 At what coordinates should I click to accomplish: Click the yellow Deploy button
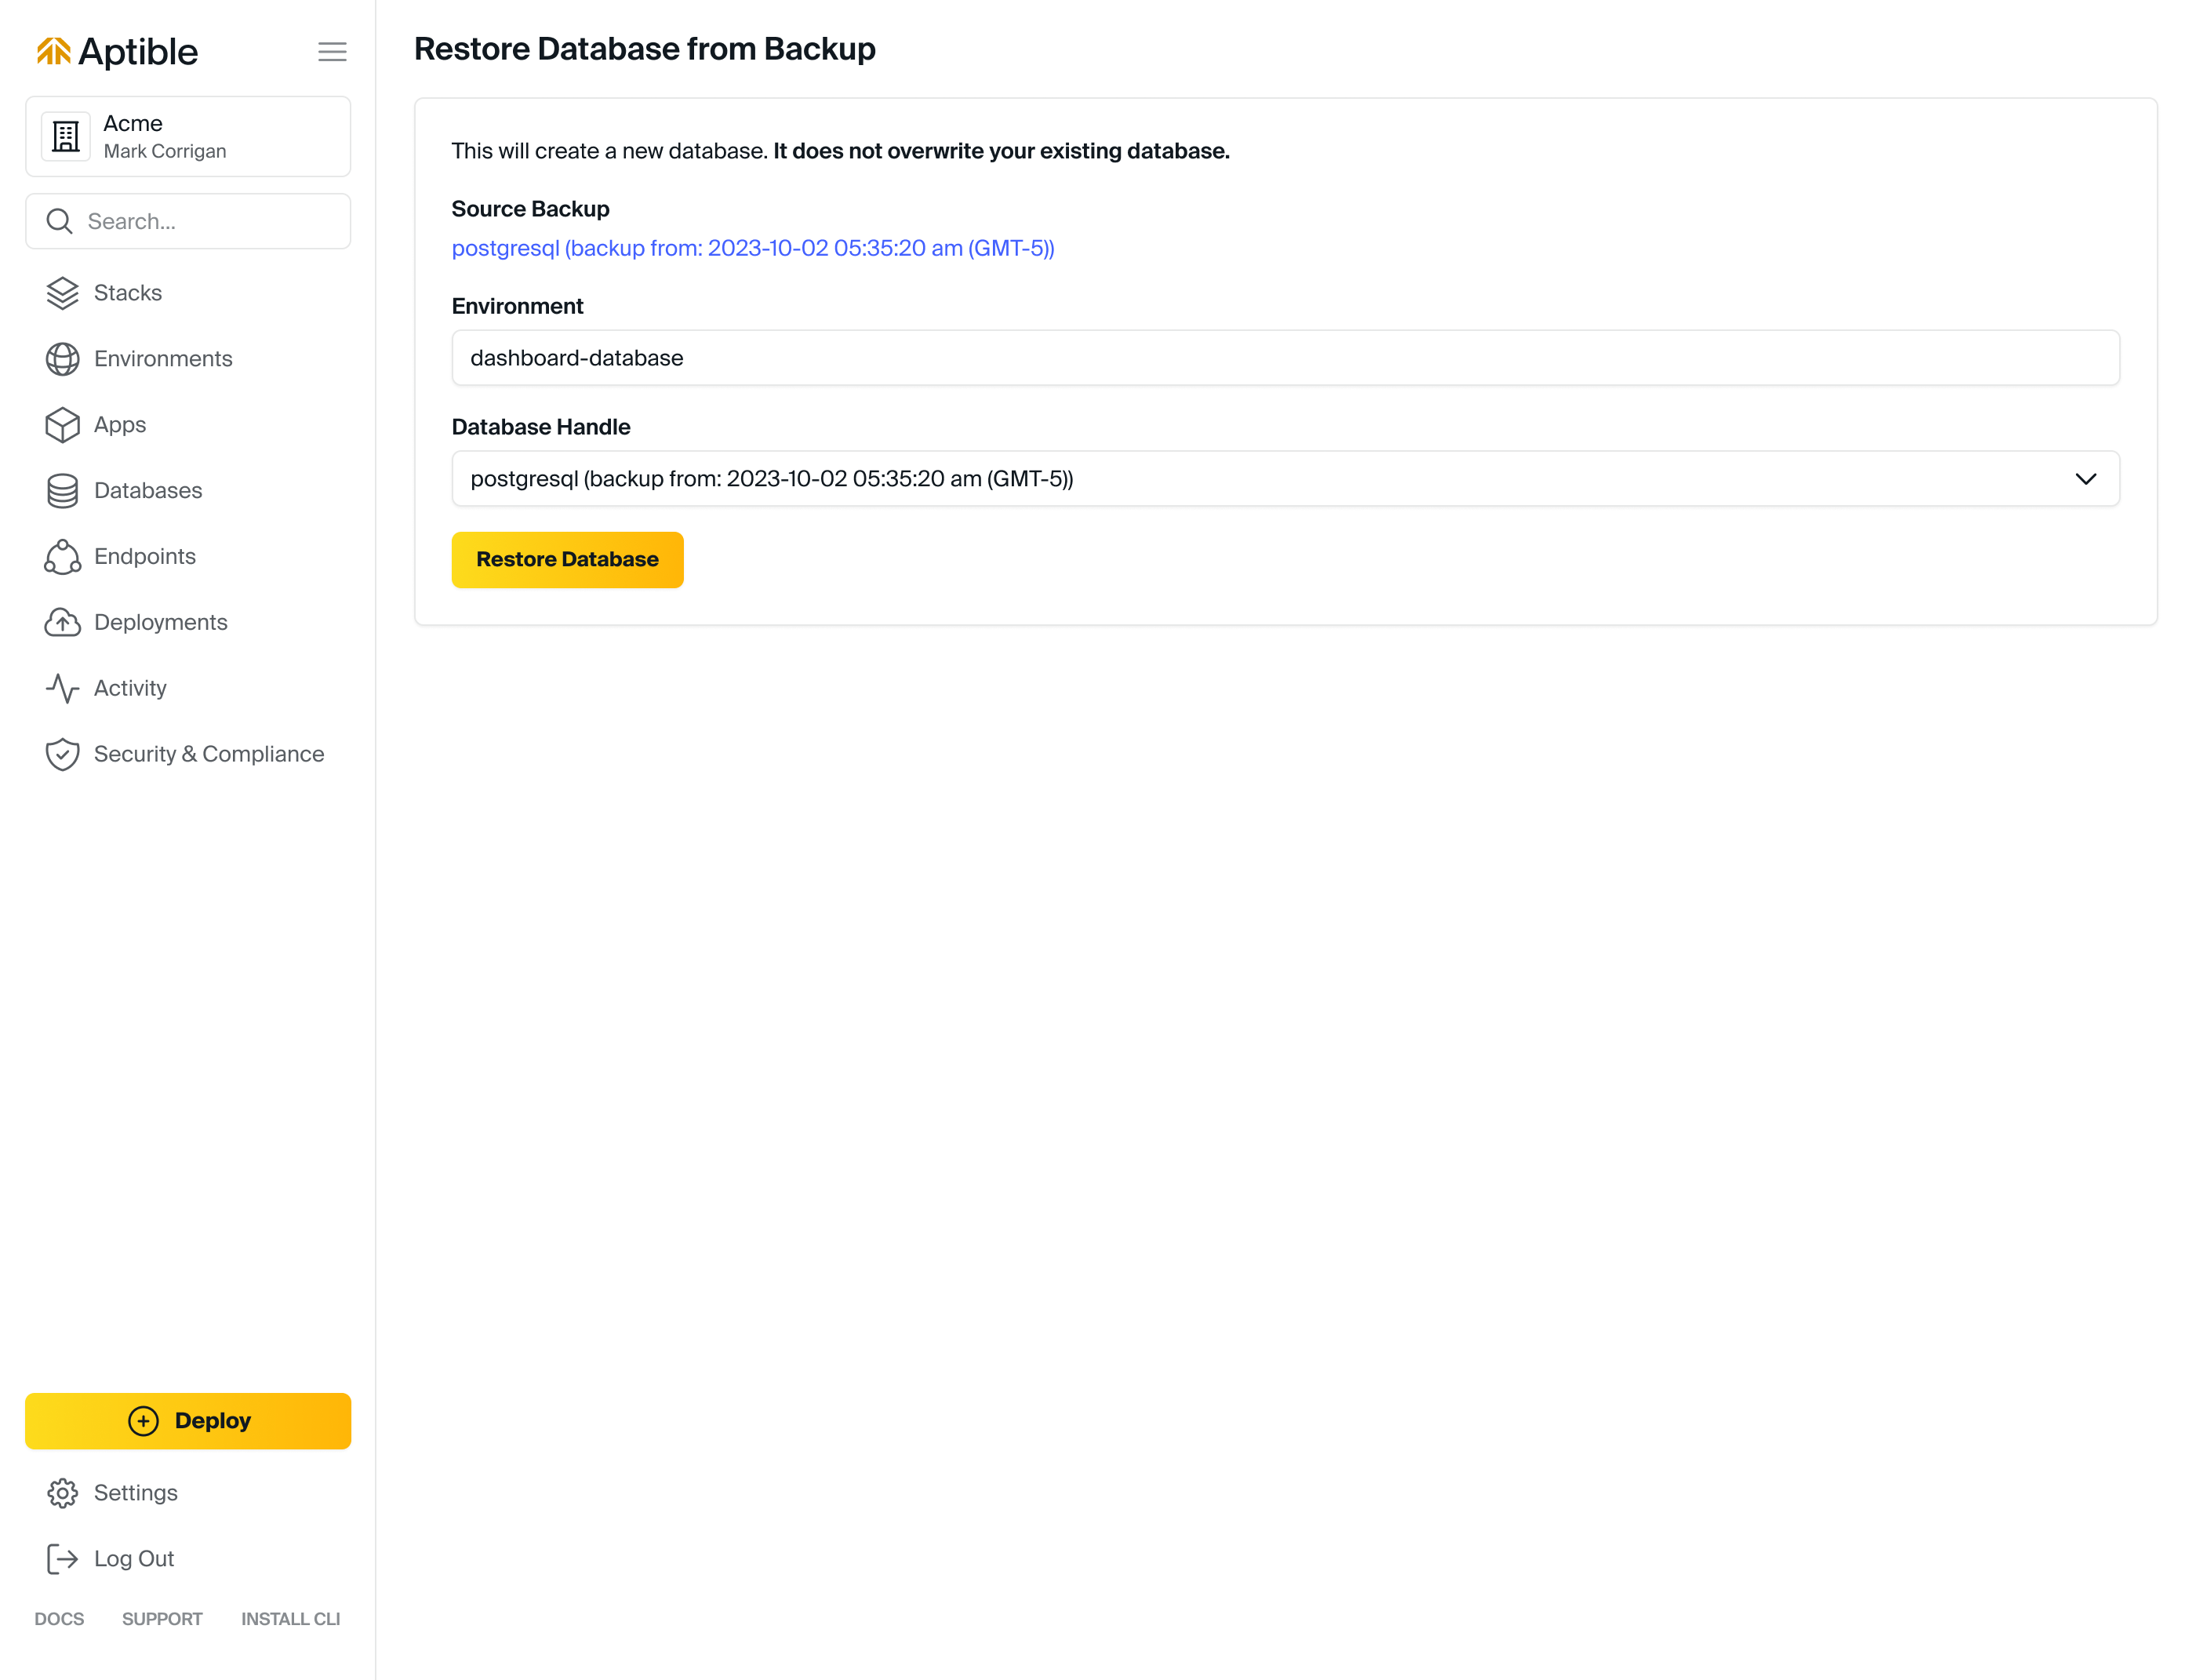coord(188,1421)
